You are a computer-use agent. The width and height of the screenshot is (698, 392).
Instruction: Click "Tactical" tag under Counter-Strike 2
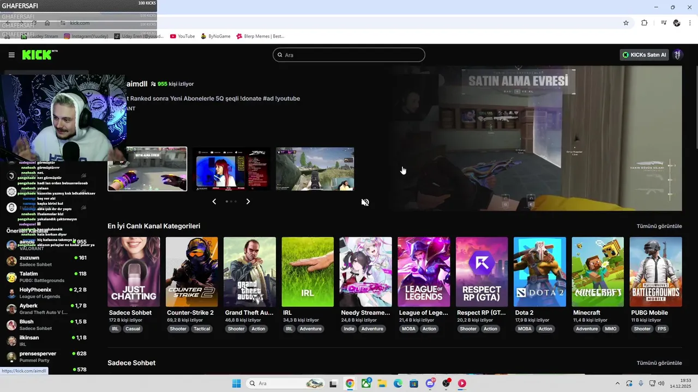[x=202, y=329]
